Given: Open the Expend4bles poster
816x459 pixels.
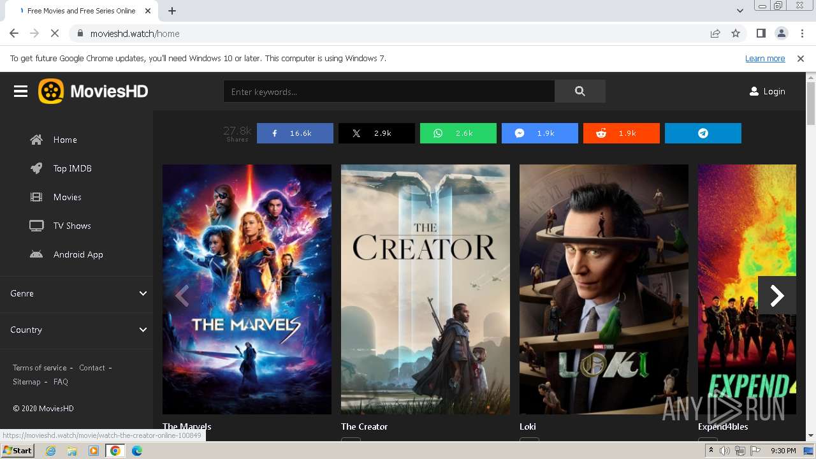Looking at the screenshot, I should click(747, 289).
